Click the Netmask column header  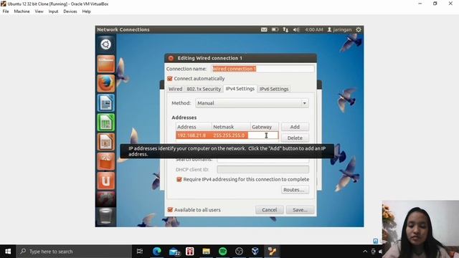tap(231, 127)
